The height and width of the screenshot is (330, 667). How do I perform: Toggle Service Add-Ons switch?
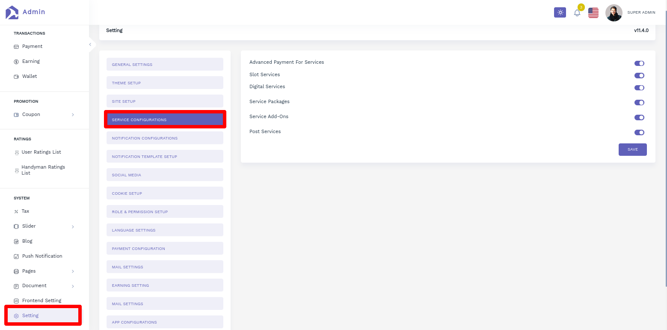tap(639, 118)
